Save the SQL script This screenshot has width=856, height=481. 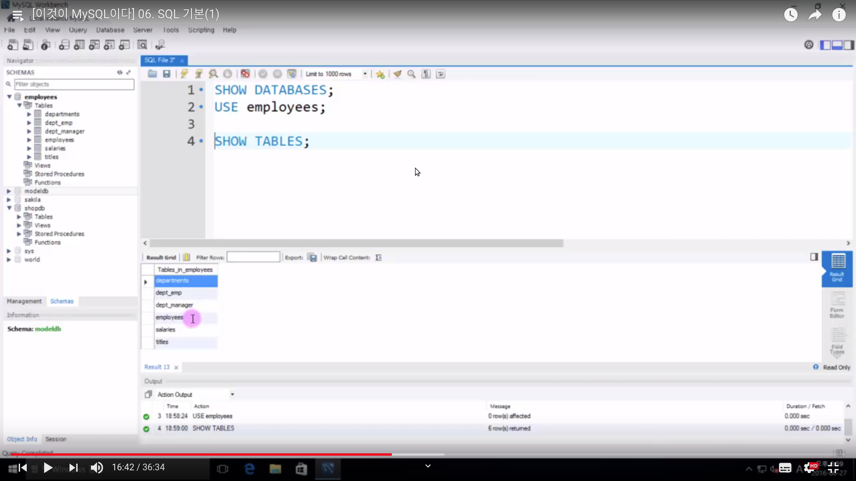[166, 74]
